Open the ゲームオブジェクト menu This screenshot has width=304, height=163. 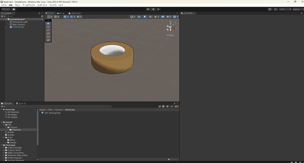[x=29, y=5]
